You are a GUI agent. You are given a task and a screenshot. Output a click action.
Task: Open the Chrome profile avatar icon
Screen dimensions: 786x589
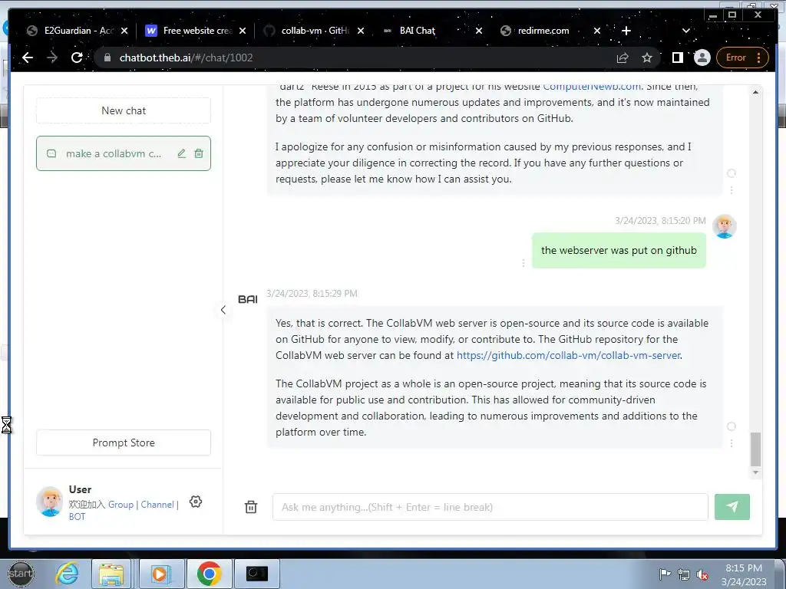tap(702, 58)
